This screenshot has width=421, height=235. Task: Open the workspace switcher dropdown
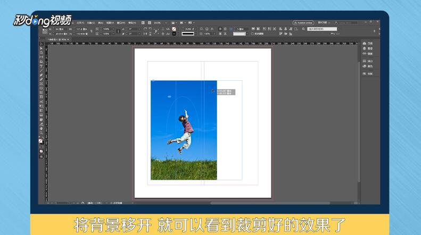tap(324, 23)
